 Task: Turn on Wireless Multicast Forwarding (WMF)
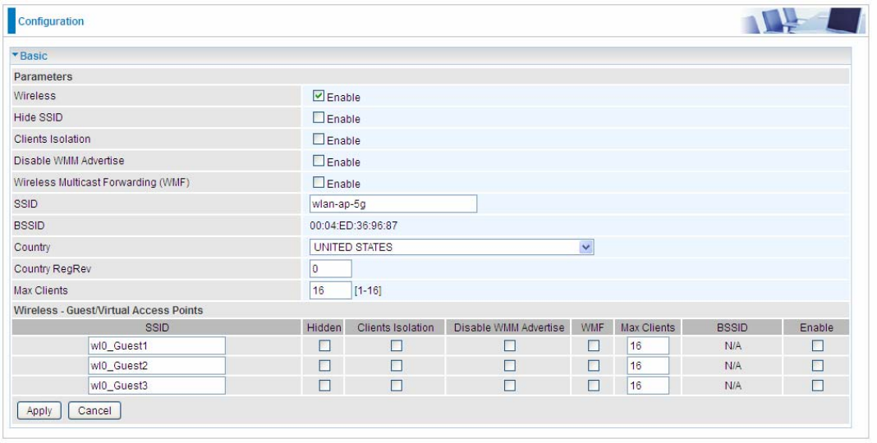coord(319,182)
